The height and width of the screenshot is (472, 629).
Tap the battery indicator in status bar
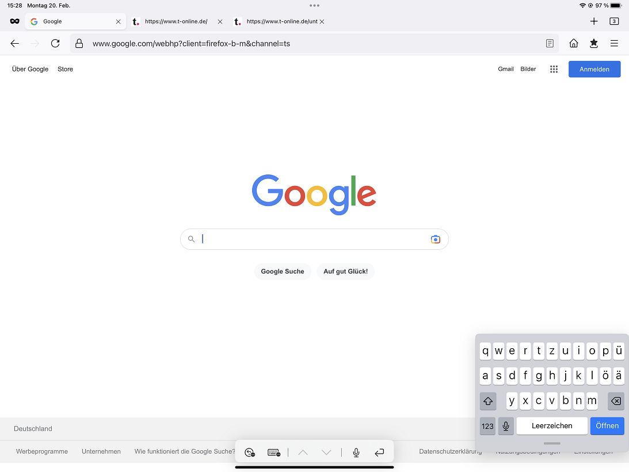click(x=616, y=6)
